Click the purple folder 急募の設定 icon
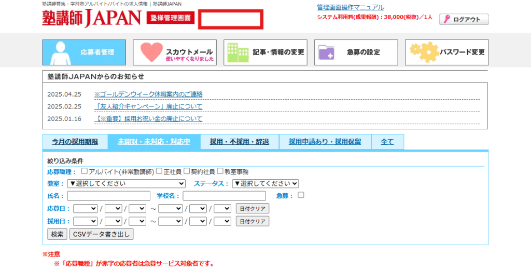 (x=326, y=52)
